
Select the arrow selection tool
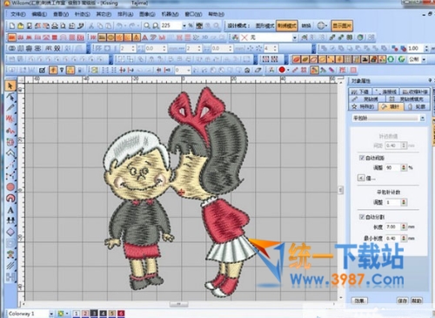(x=10, y=86)
